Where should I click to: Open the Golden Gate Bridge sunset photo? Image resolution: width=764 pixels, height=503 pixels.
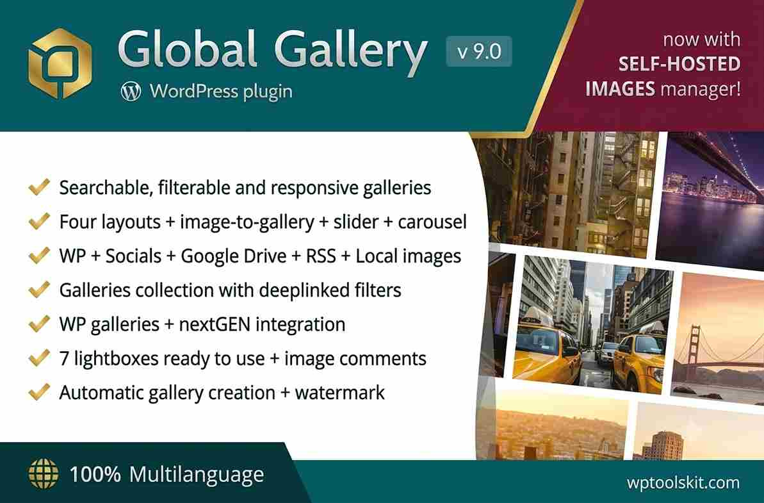717,338
